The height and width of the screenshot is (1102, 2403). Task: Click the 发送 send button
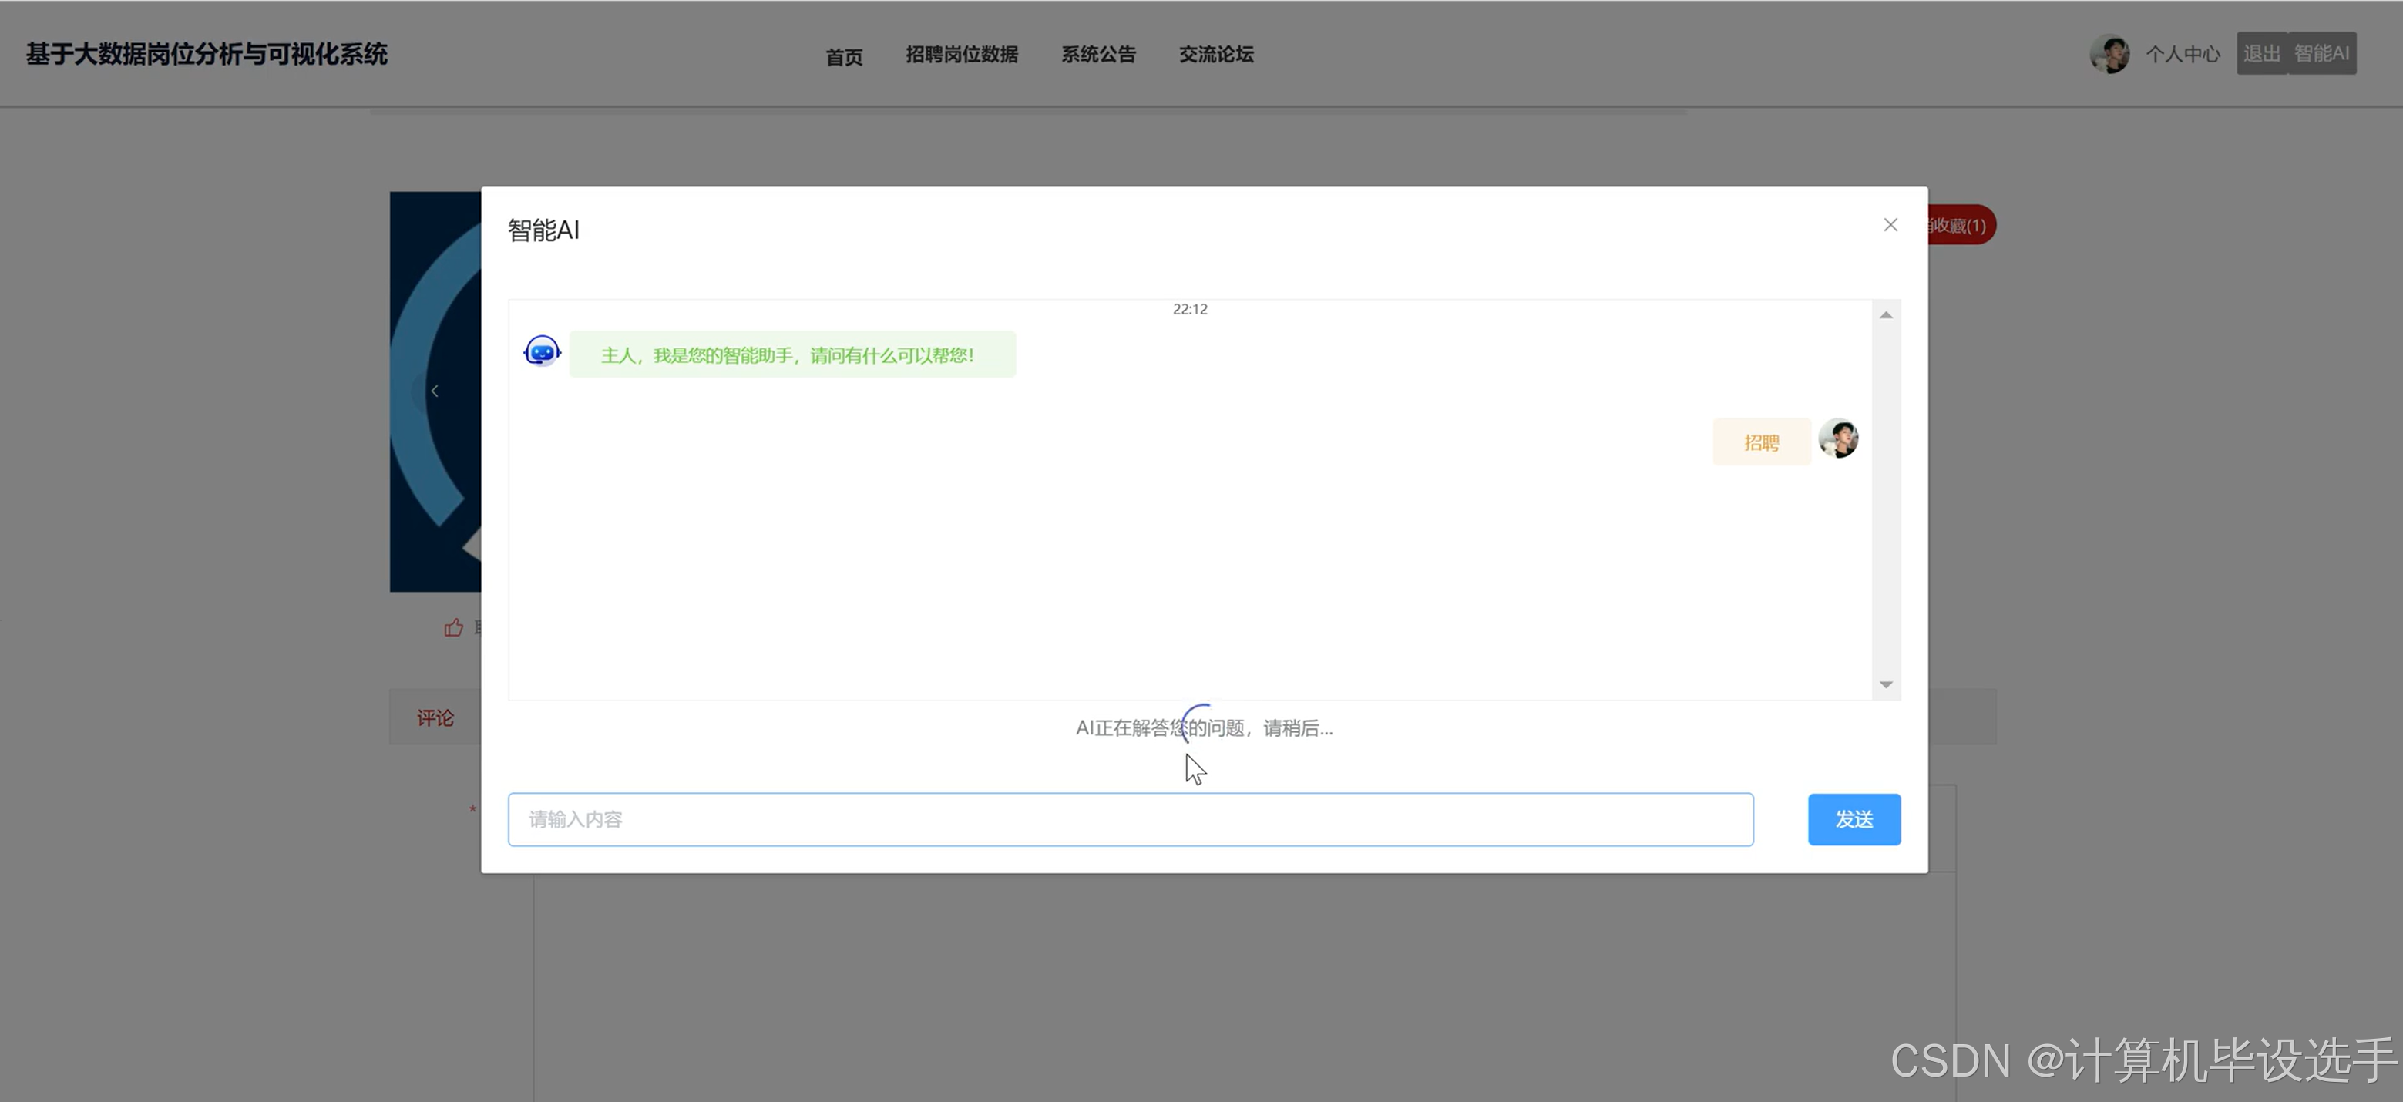1854,819
